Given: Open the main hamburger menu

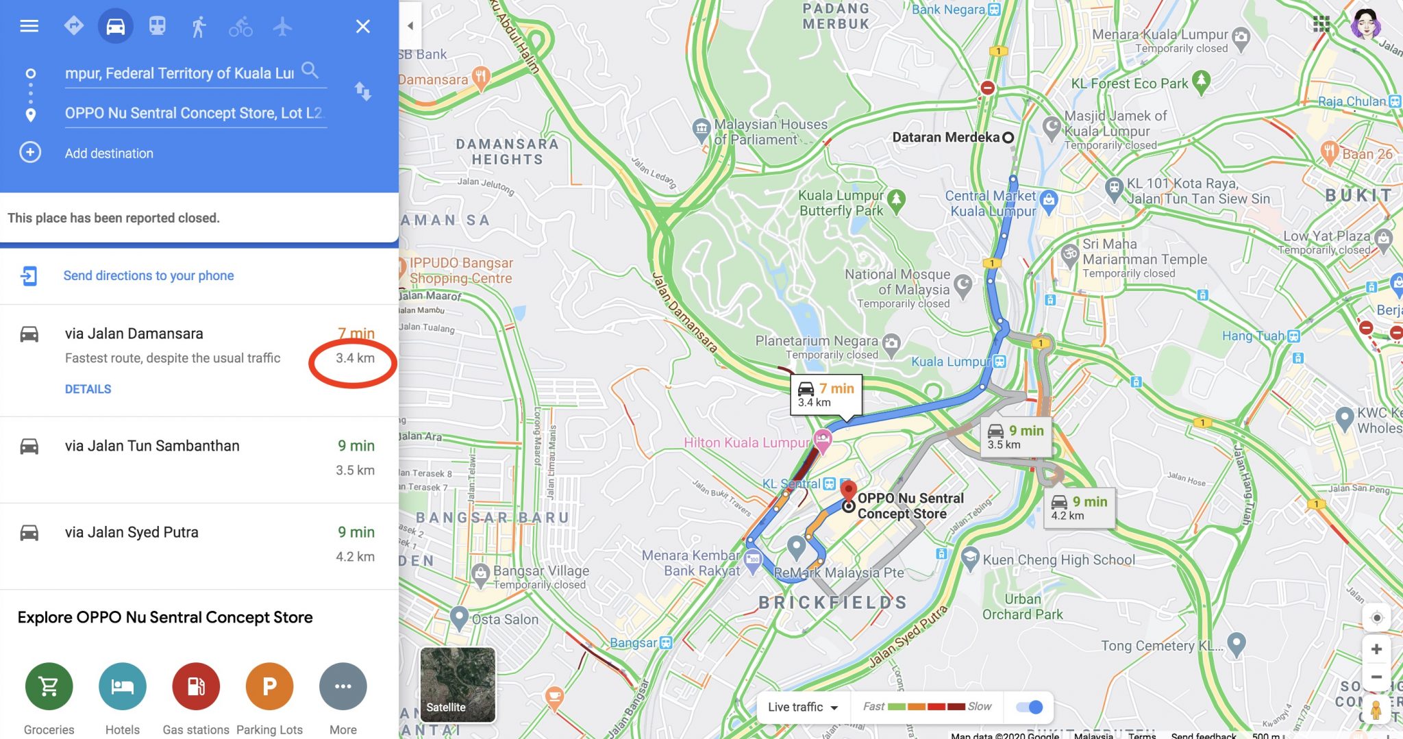Looking at the screenshot, I should tap(29, 26).
